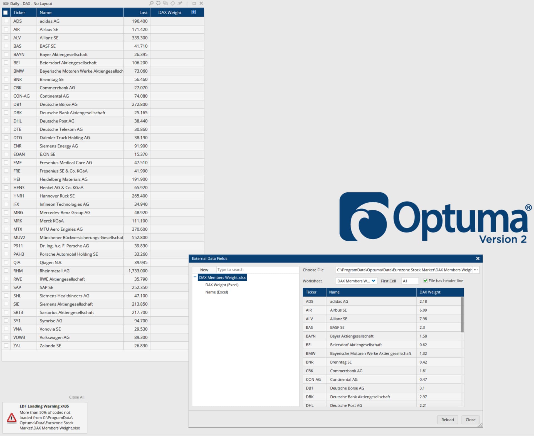Click the First Cell input field

coord(410,281)
